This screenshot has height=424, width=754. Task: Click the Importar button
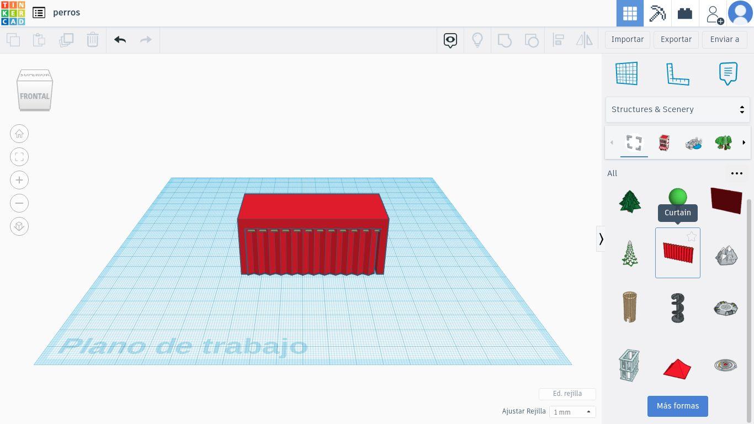point(628,39)
